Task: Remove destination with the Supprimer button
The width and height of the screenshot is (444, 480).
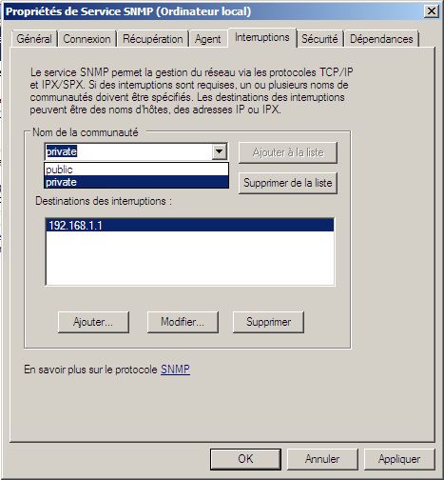Action: coord(268,322)
